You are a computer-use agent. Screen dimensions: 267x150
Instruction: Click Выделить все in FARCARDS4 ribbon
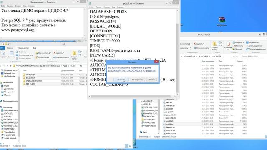coord(253,42)
